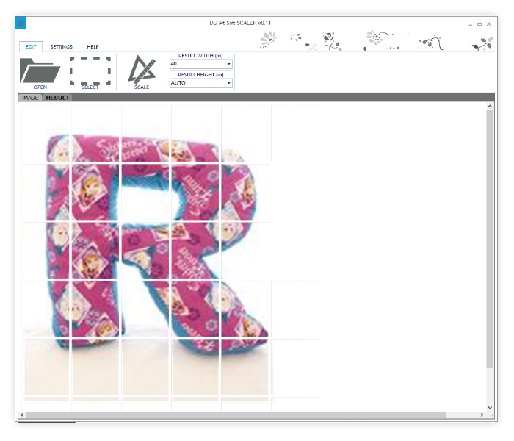The height and width of the screenshot is (441, 514).
Task: Click the SCALE ruler triangle icon
Action: pos(141,71)
